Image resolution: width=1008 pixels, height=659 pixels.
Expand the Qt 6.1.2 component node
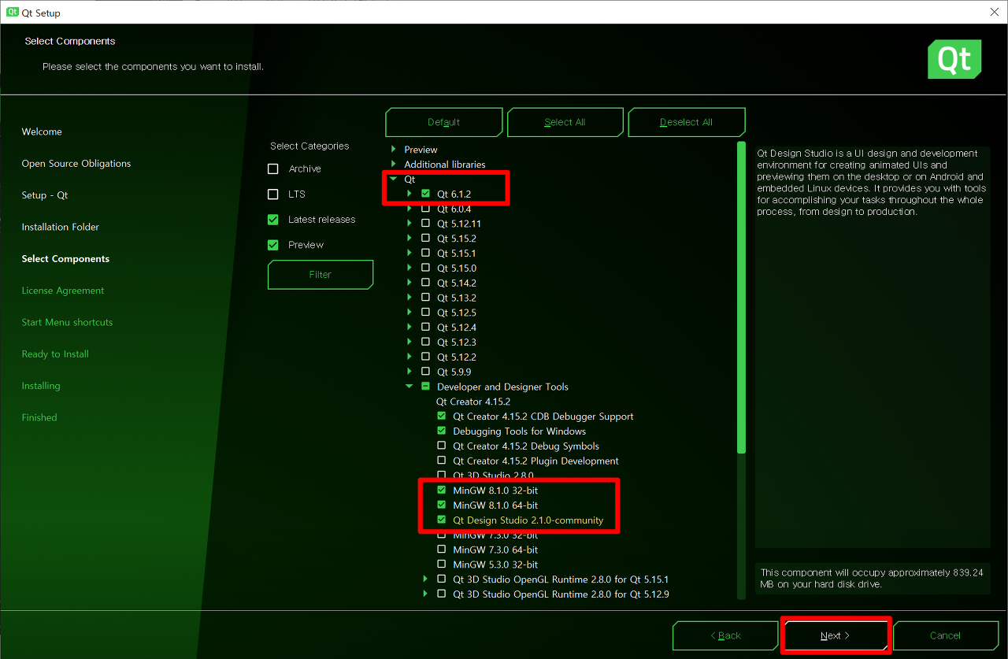[409, 194]
